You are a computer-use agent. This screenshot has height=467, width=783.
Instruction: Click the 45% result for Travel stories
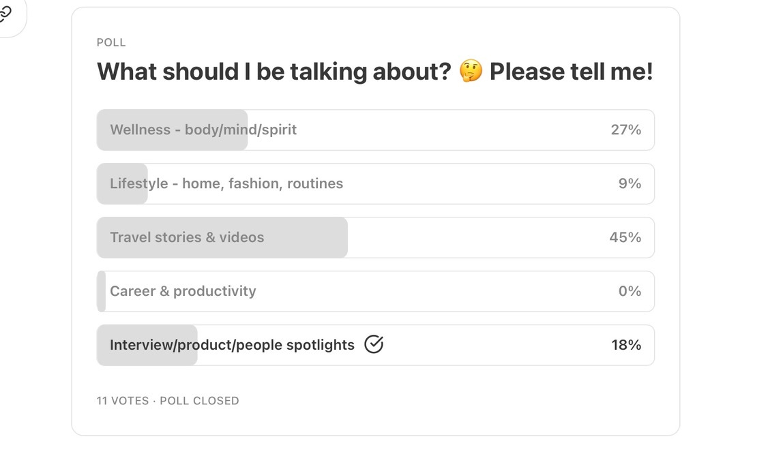pyautogui.click(x=625, y=237)
